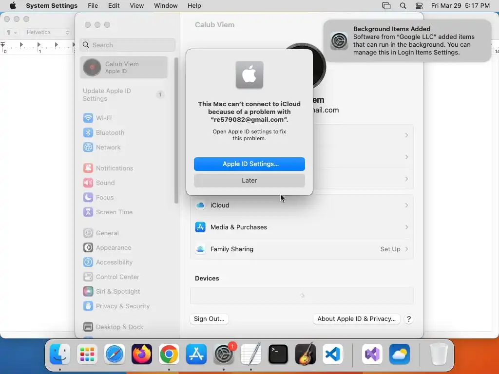Screen dimensions: 499x374
Task: Select the Screen Time hourglass icon
Action: pos(88,212)
